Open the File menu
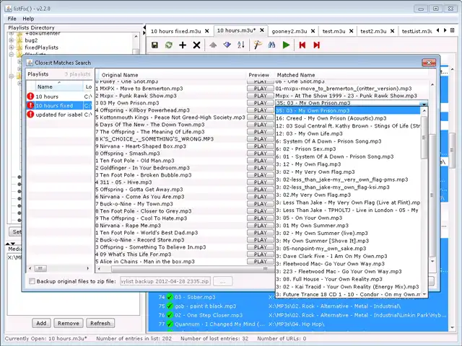Screen dimensions: 462x346 tap(12, 19)
